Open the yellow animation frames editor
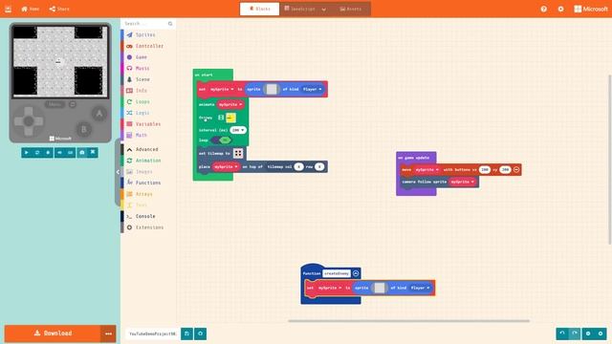This screenshot has width=612, height=344. [230, 118]
